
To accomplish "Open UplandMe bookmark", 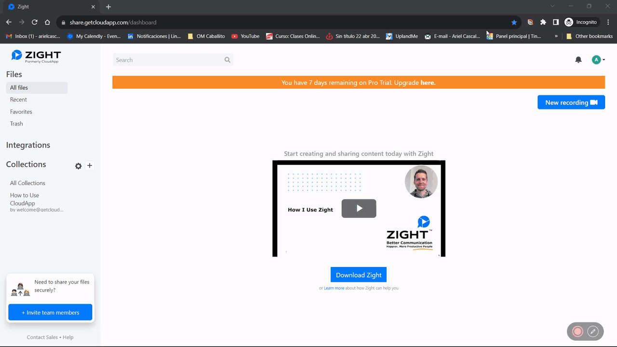I will click(402, 36).
